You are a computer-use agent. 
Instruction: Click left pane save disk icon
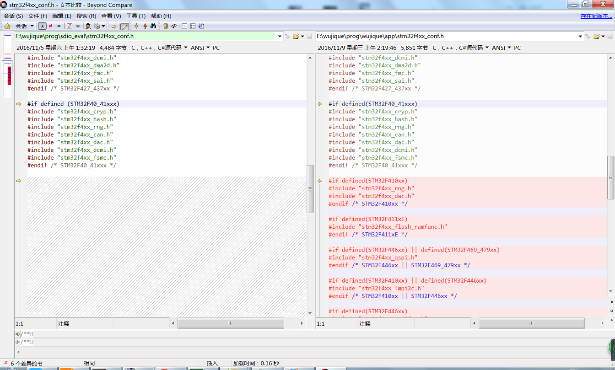tap(309, 36)
